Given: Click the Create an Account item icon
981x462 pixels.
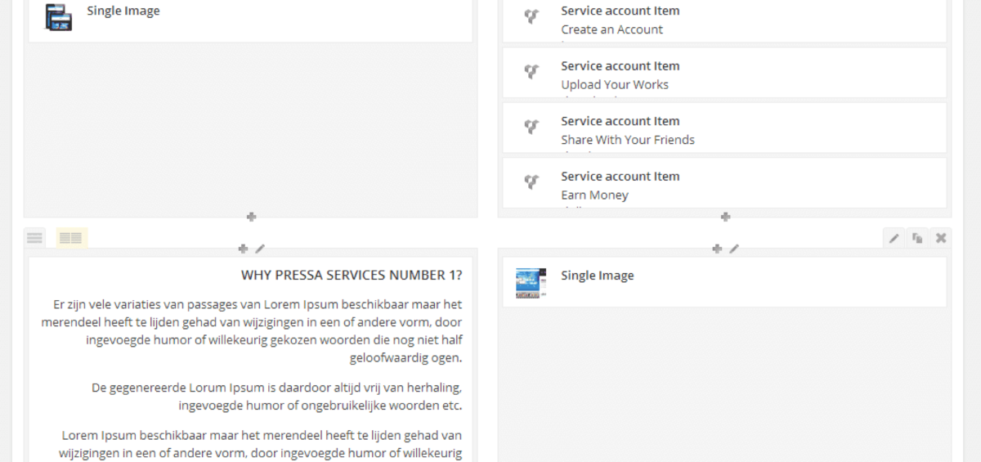Looking at the screenshot, I should coord(531,16).
